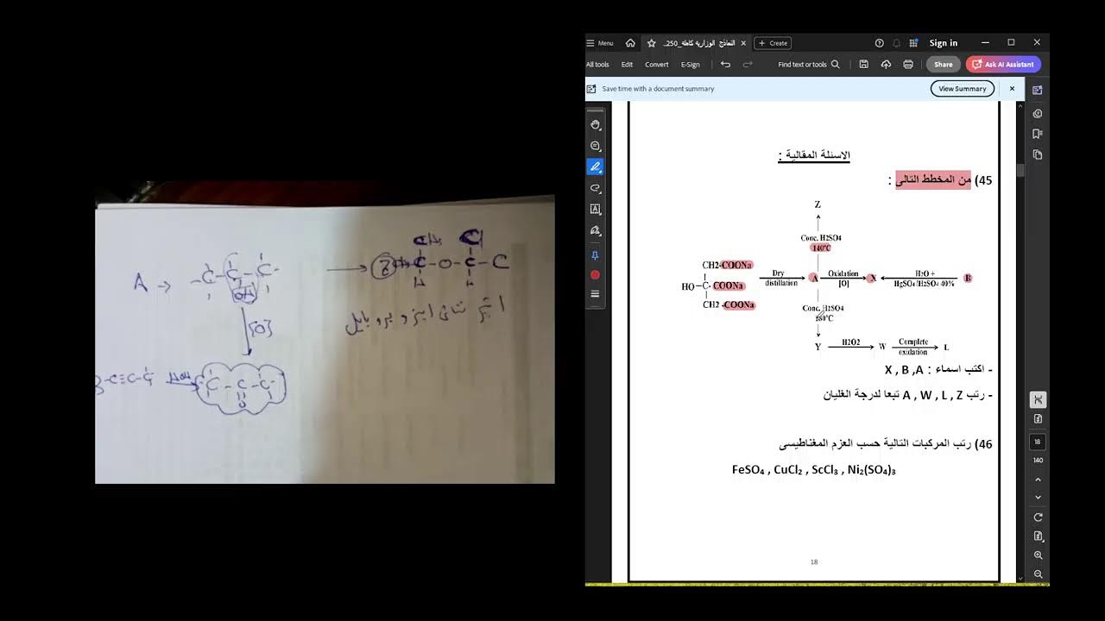Open the comments panel on right rail

[1038, 113]
